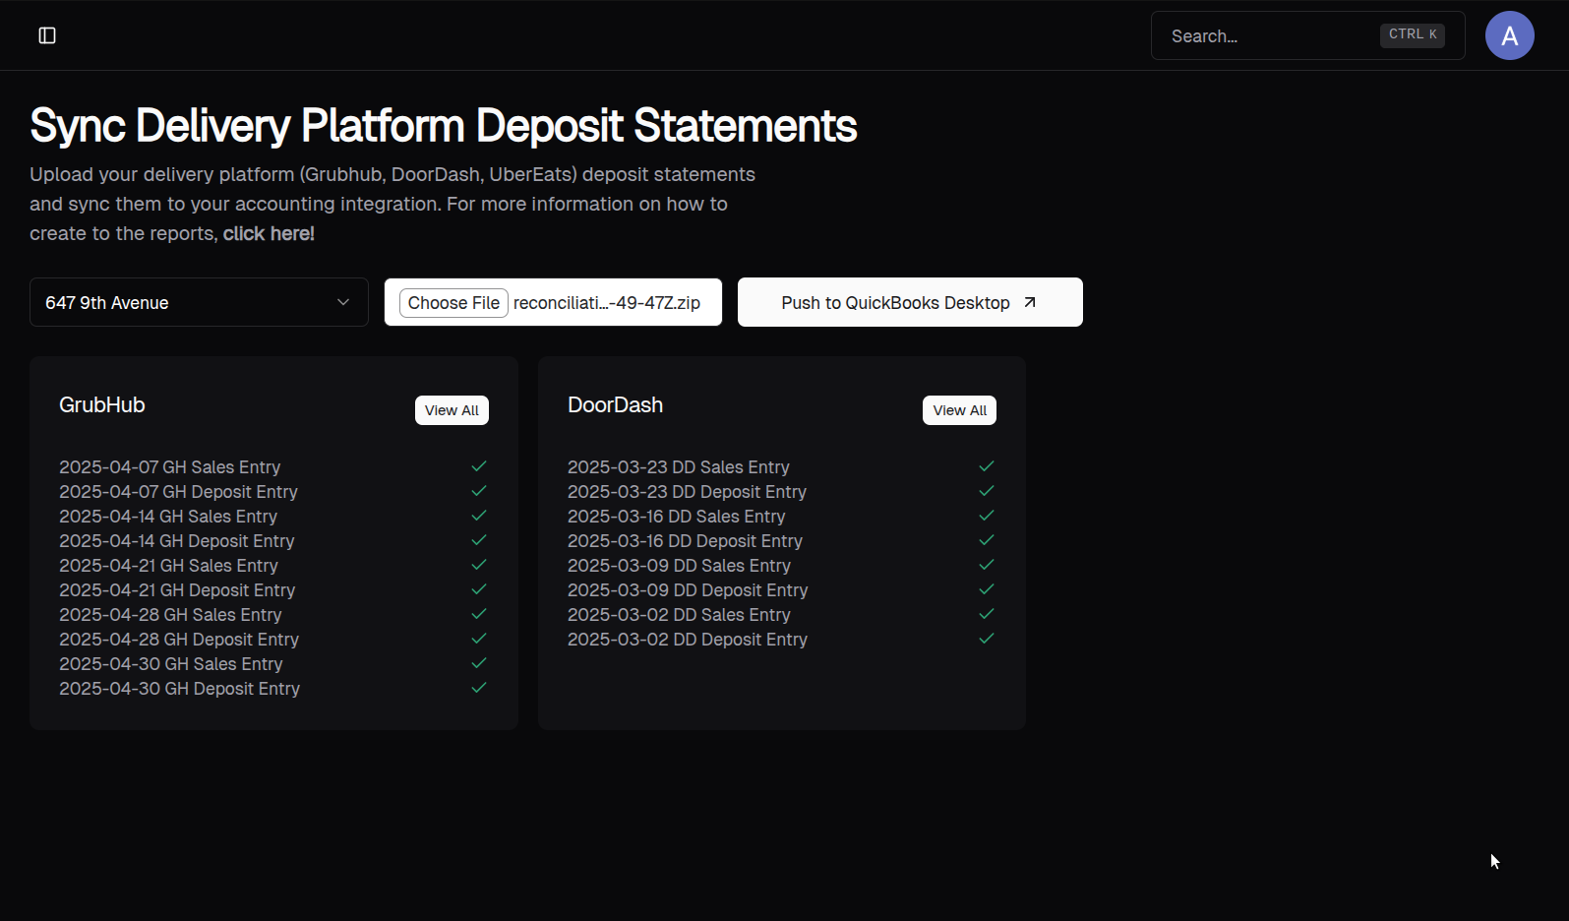
Task: Click the DoorDash card heading
Action: 615,405
